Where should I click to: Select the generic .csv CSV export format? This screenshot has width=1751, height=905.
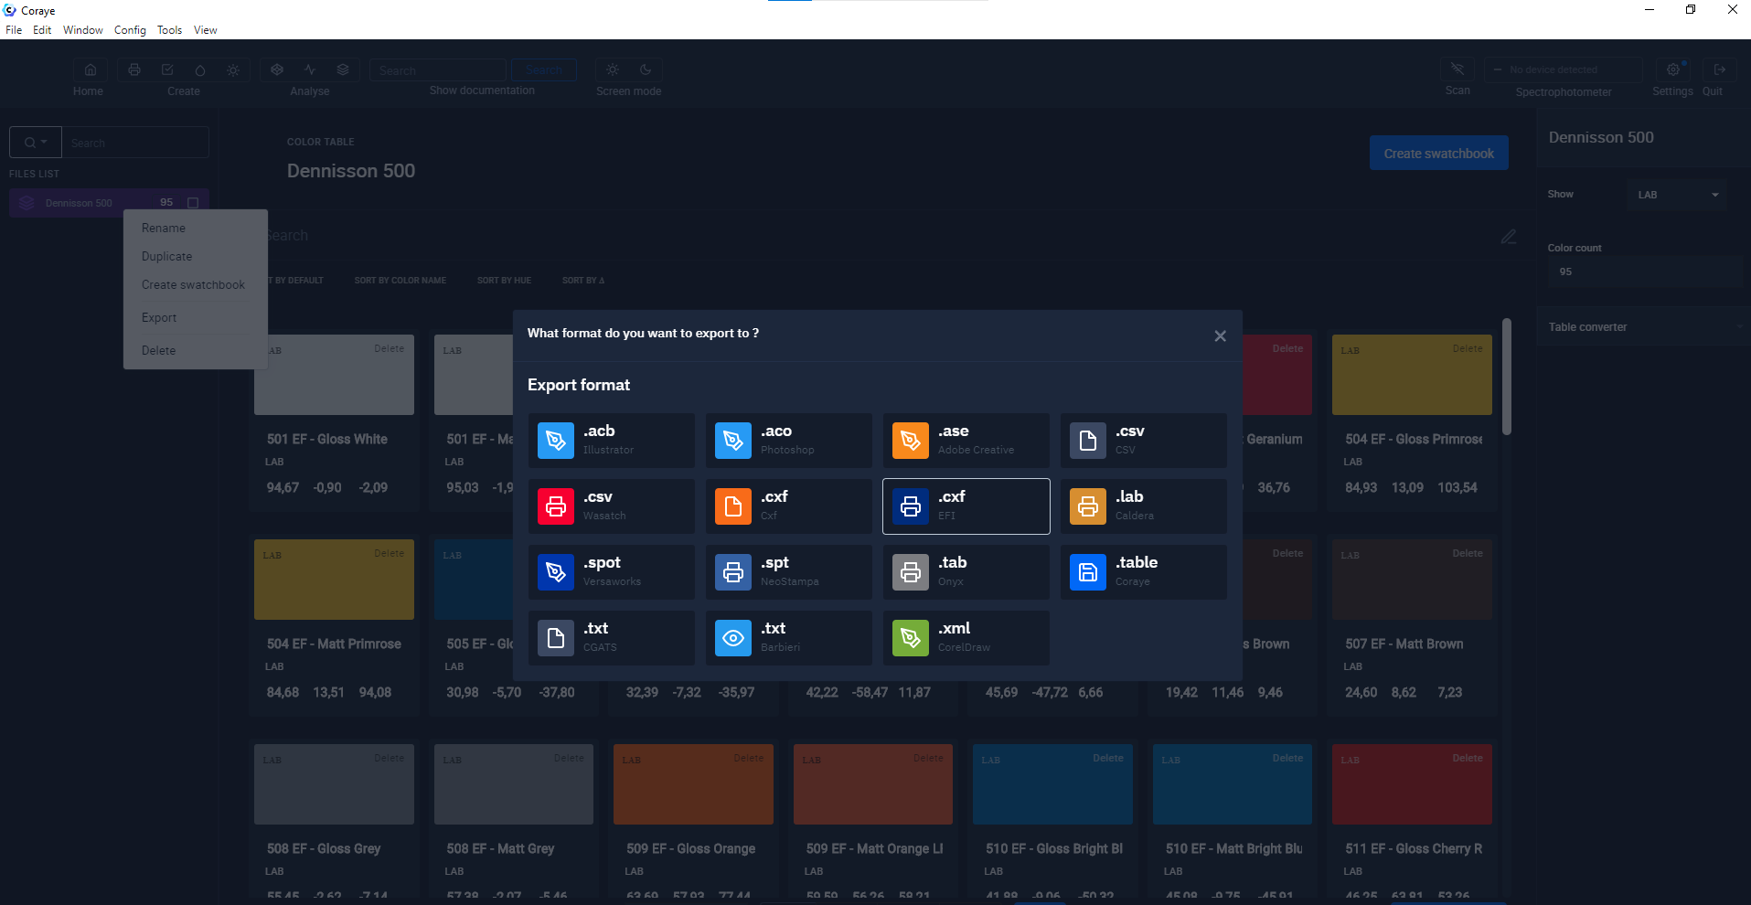click(x=1143, y=441)
